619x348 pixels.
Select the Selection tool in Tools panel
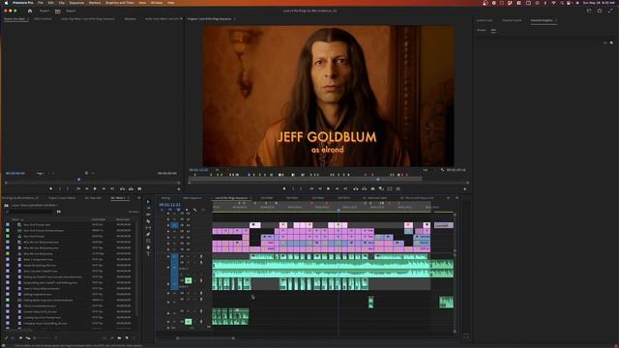point(148,202)
